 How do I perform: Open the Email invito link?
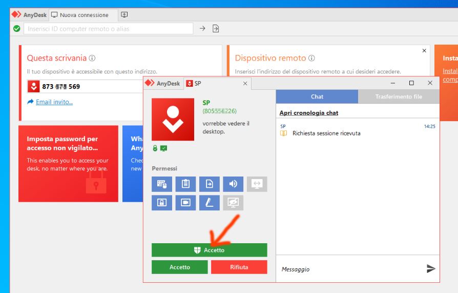(x=54, y=102)
